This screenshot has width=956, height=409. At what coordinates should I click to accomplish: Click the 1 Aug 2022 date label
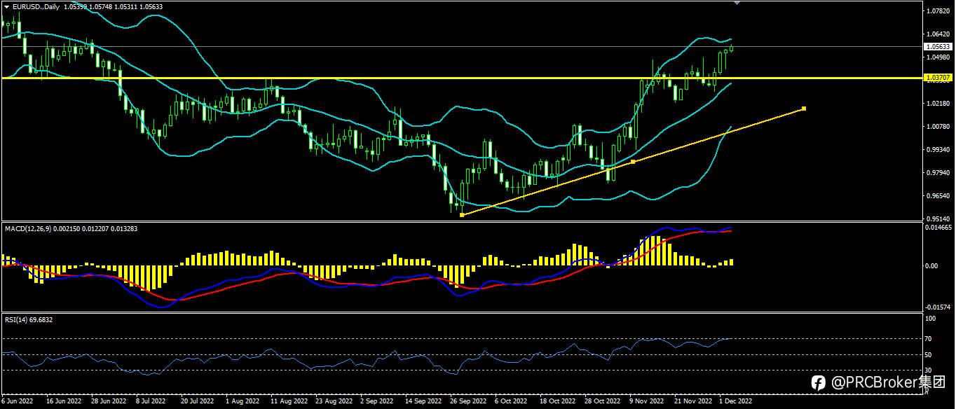(x=243, y=402)
